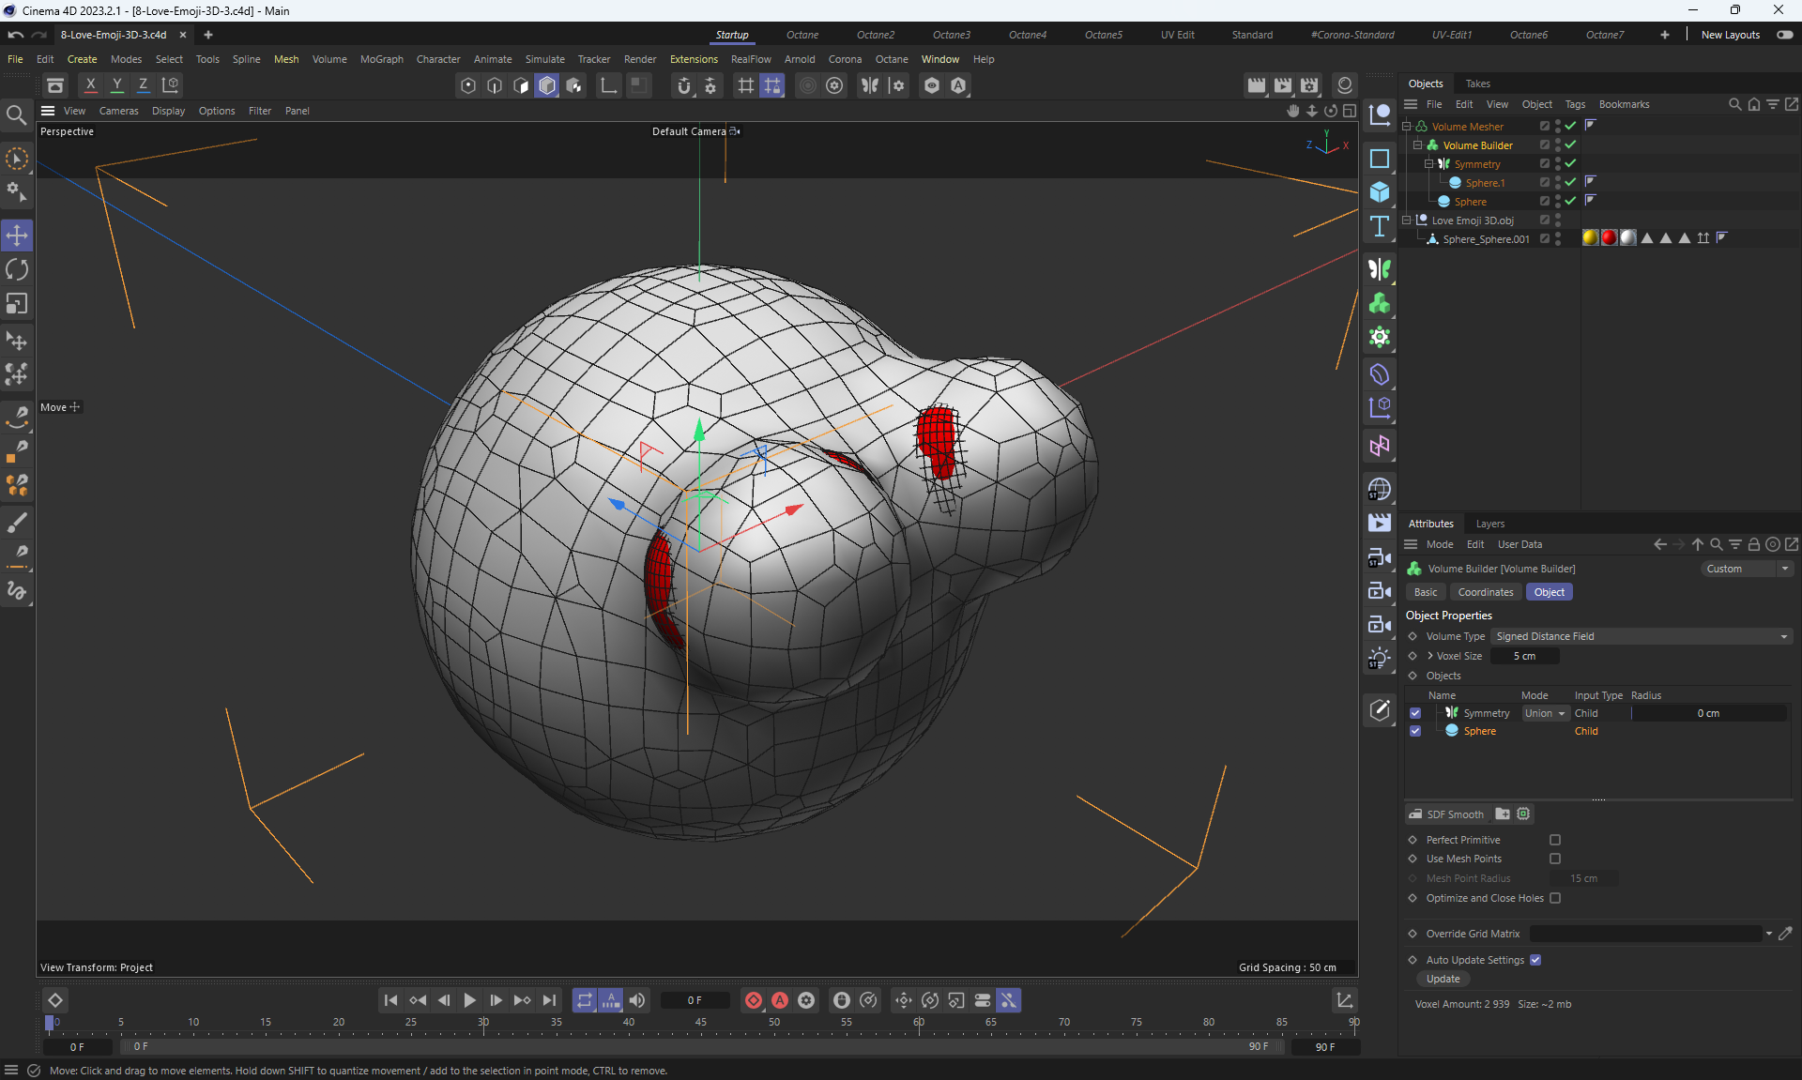Screen dimensions: 1802x1080
Task: Click the Symmetry generator icon in side palette
Action: (1380, 270)
